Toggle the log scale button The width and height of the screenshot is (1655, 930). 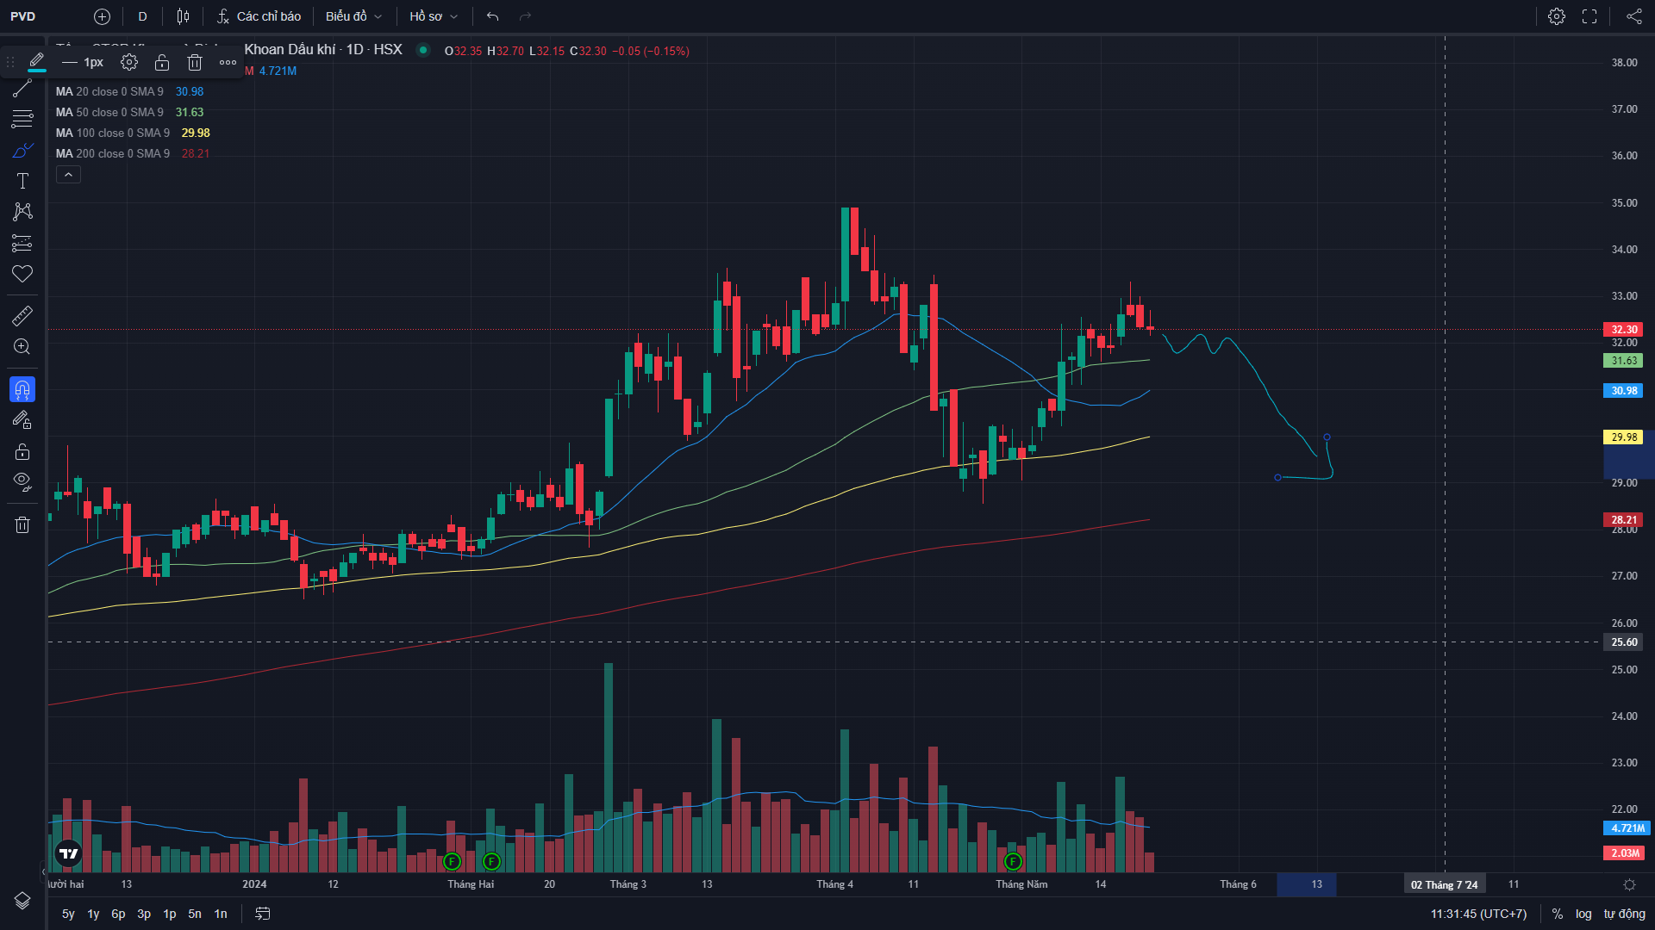(1583, 914)
